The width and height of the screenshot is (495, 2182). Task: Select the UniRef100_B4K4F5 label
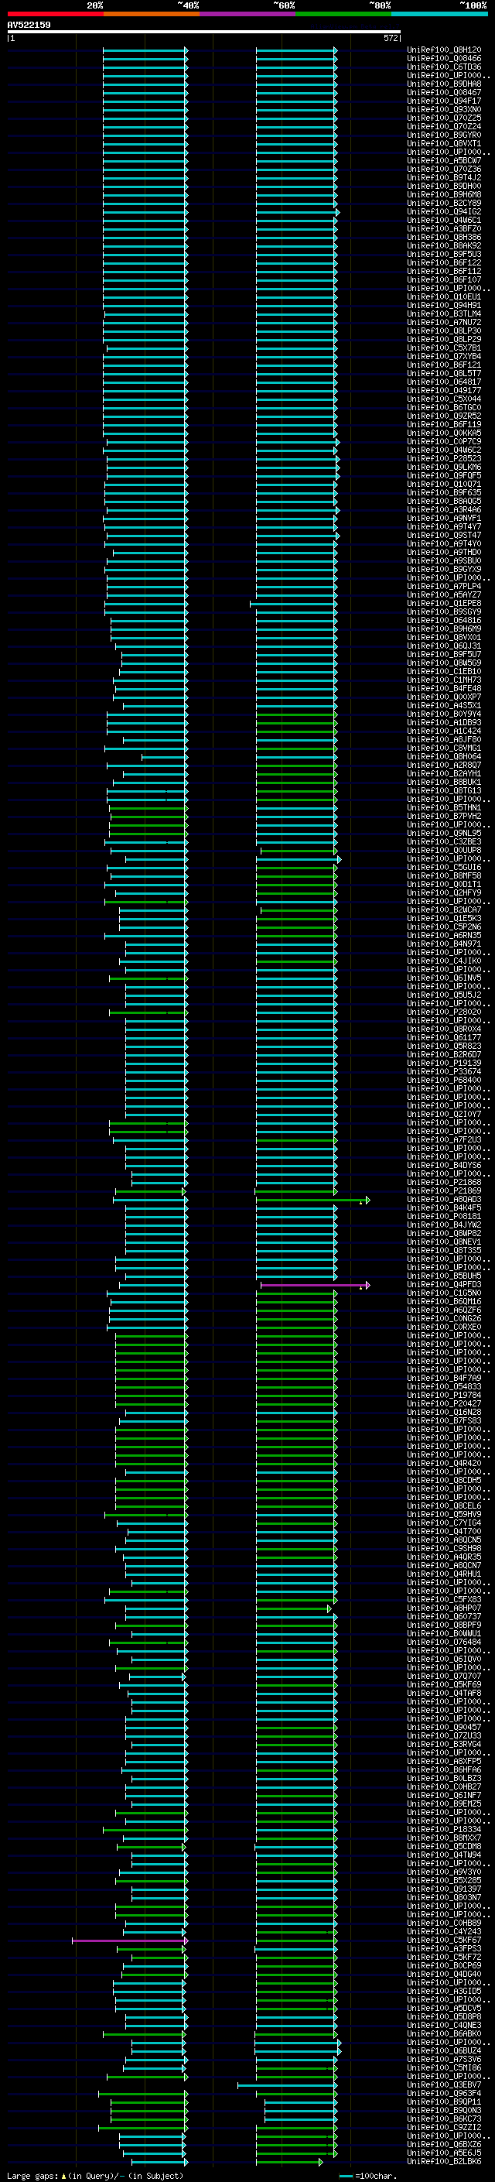(x=444, y=1208)
